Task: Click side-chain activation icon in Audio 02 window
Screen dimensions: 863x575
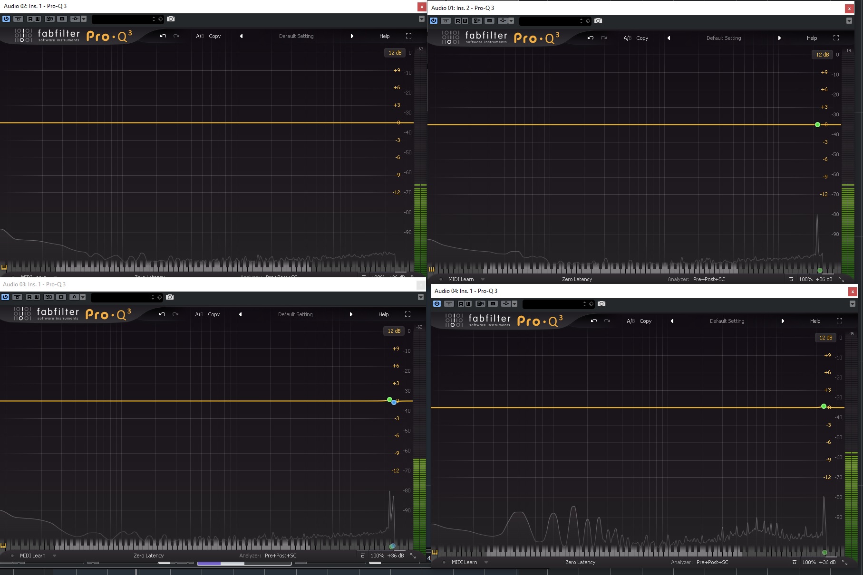Action: pos(75,19)
